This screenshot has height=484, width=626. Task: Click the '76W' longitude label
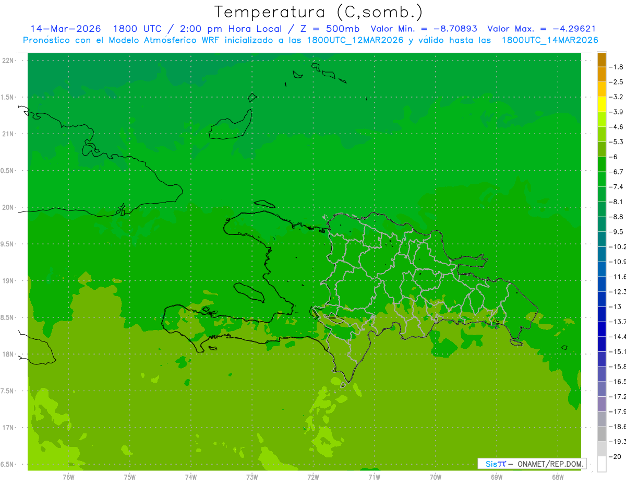click(x=68, y=477)
